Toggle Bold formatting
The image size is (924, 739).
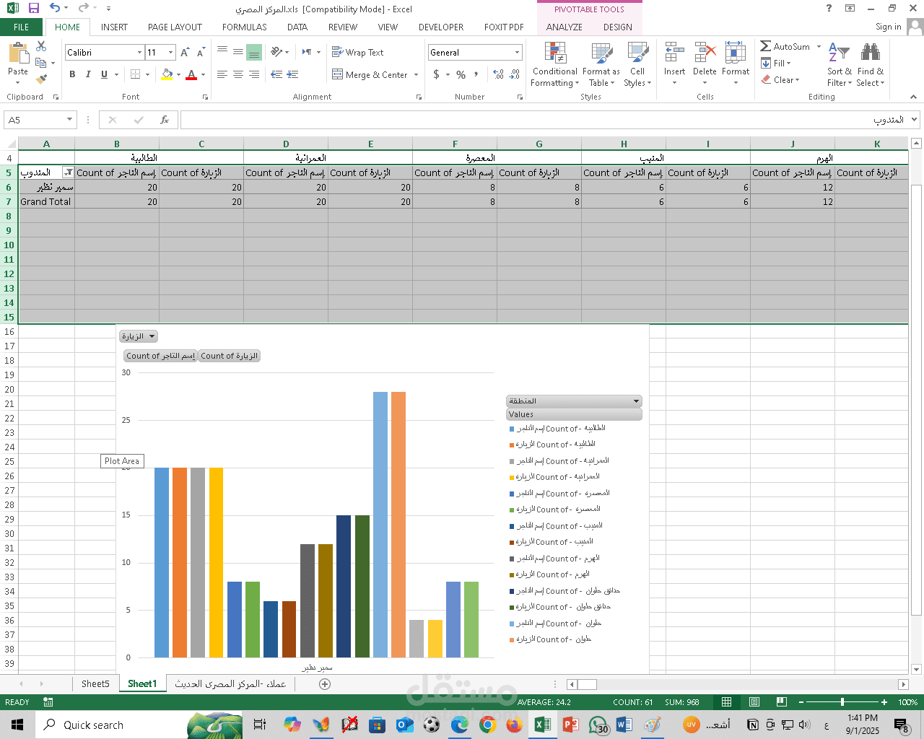point(72,74)
